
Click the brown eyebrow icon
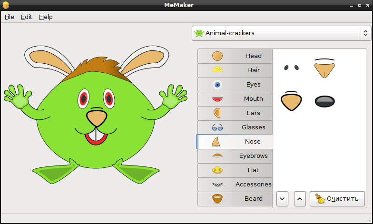pyautogui.click(x=217, y=156)
